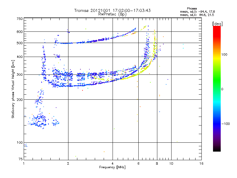
Task: Click the y-axis '400' tick label
Action: (20, 57)
